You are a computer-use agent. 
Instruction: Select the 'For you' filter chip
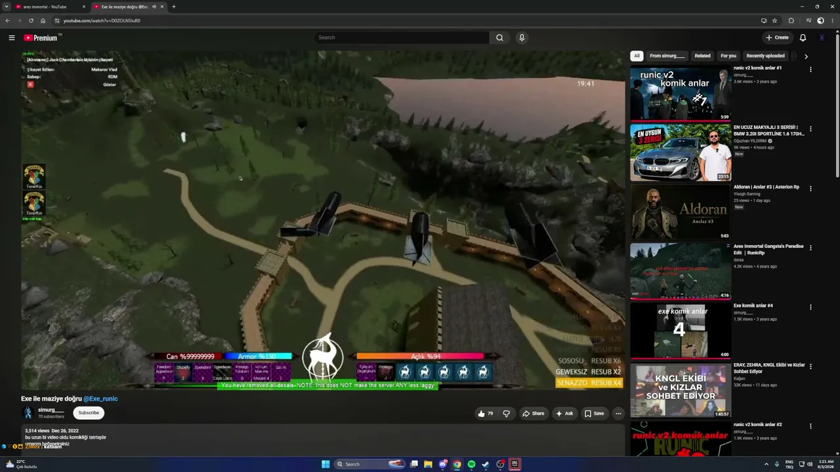[x=728, y=56]
